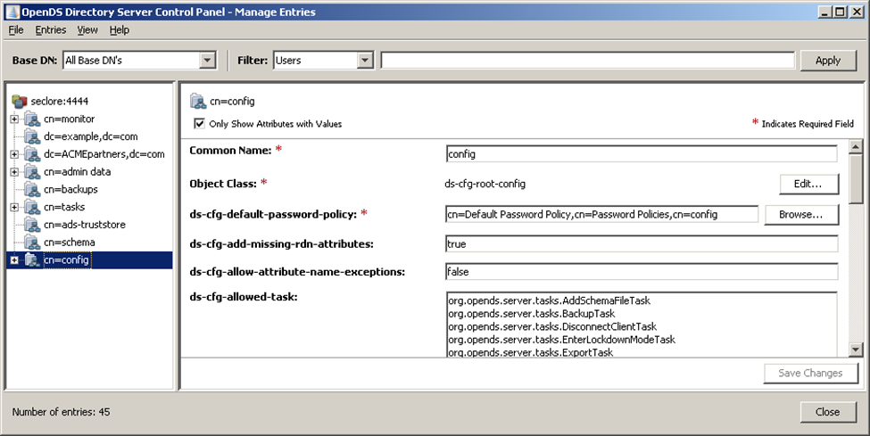Expand the cn=admin data node
Image resolution: width=870 pixels, height=436 pixels.
point(14,172)
